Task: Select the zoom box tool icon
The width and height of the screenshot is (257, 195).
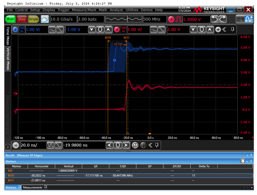Action: pos(239,19)
